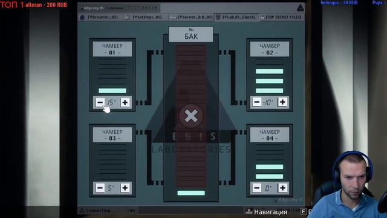Decrease Chamber 03 temperature with minus button
The height and width of the screenshot is (218, 387).
point(100,188)
